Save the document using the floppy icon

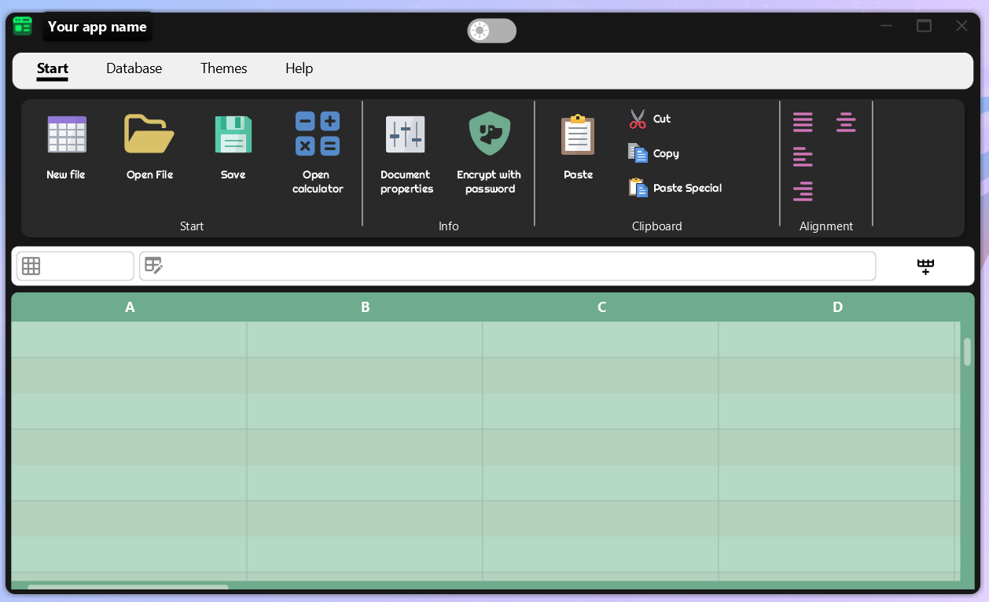[x=233, y=134]
